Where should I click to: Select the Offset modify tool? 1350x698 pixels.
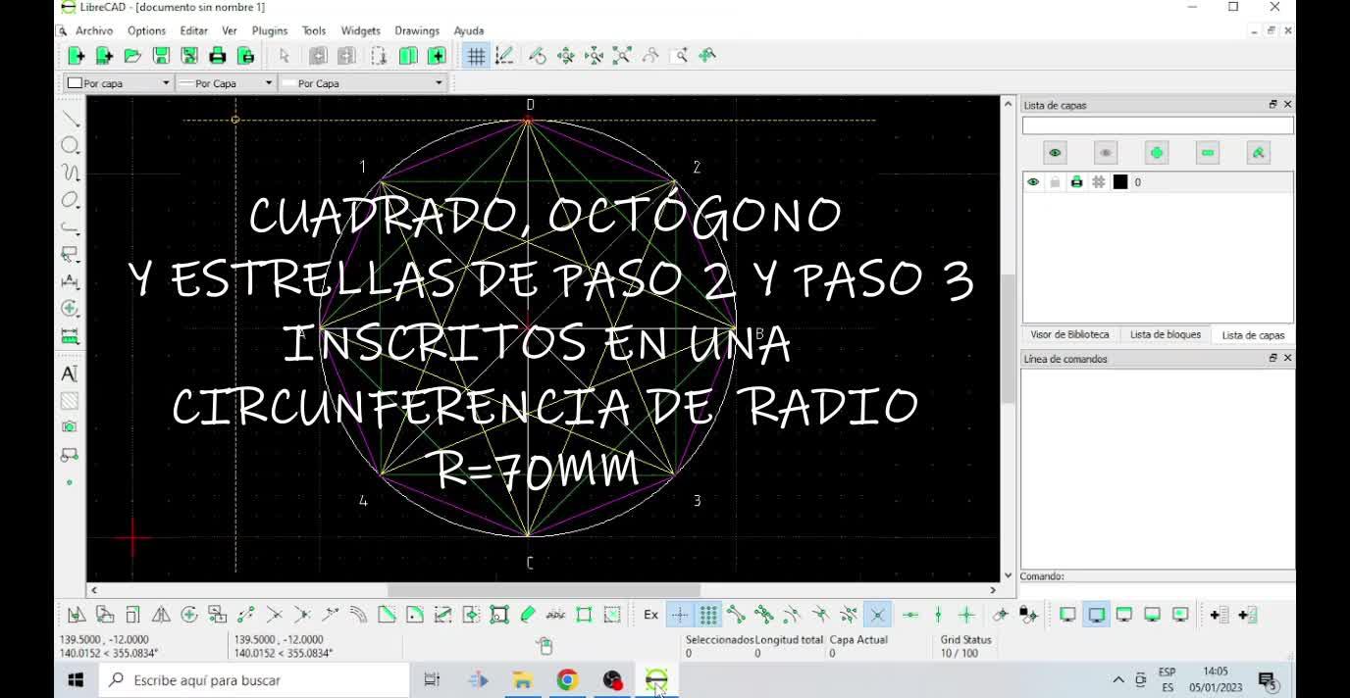coord(358,615)
